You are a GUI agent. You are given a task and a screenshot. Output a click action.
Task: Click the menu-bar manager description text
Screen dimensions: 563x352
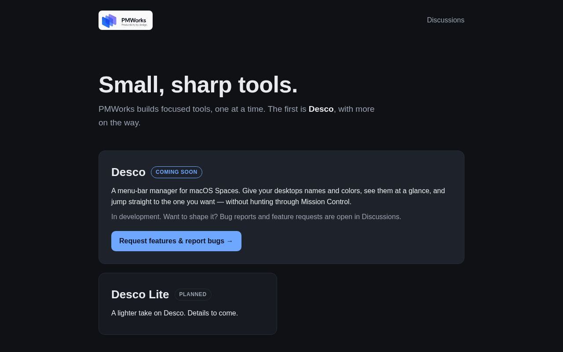(x=278, y=196)
